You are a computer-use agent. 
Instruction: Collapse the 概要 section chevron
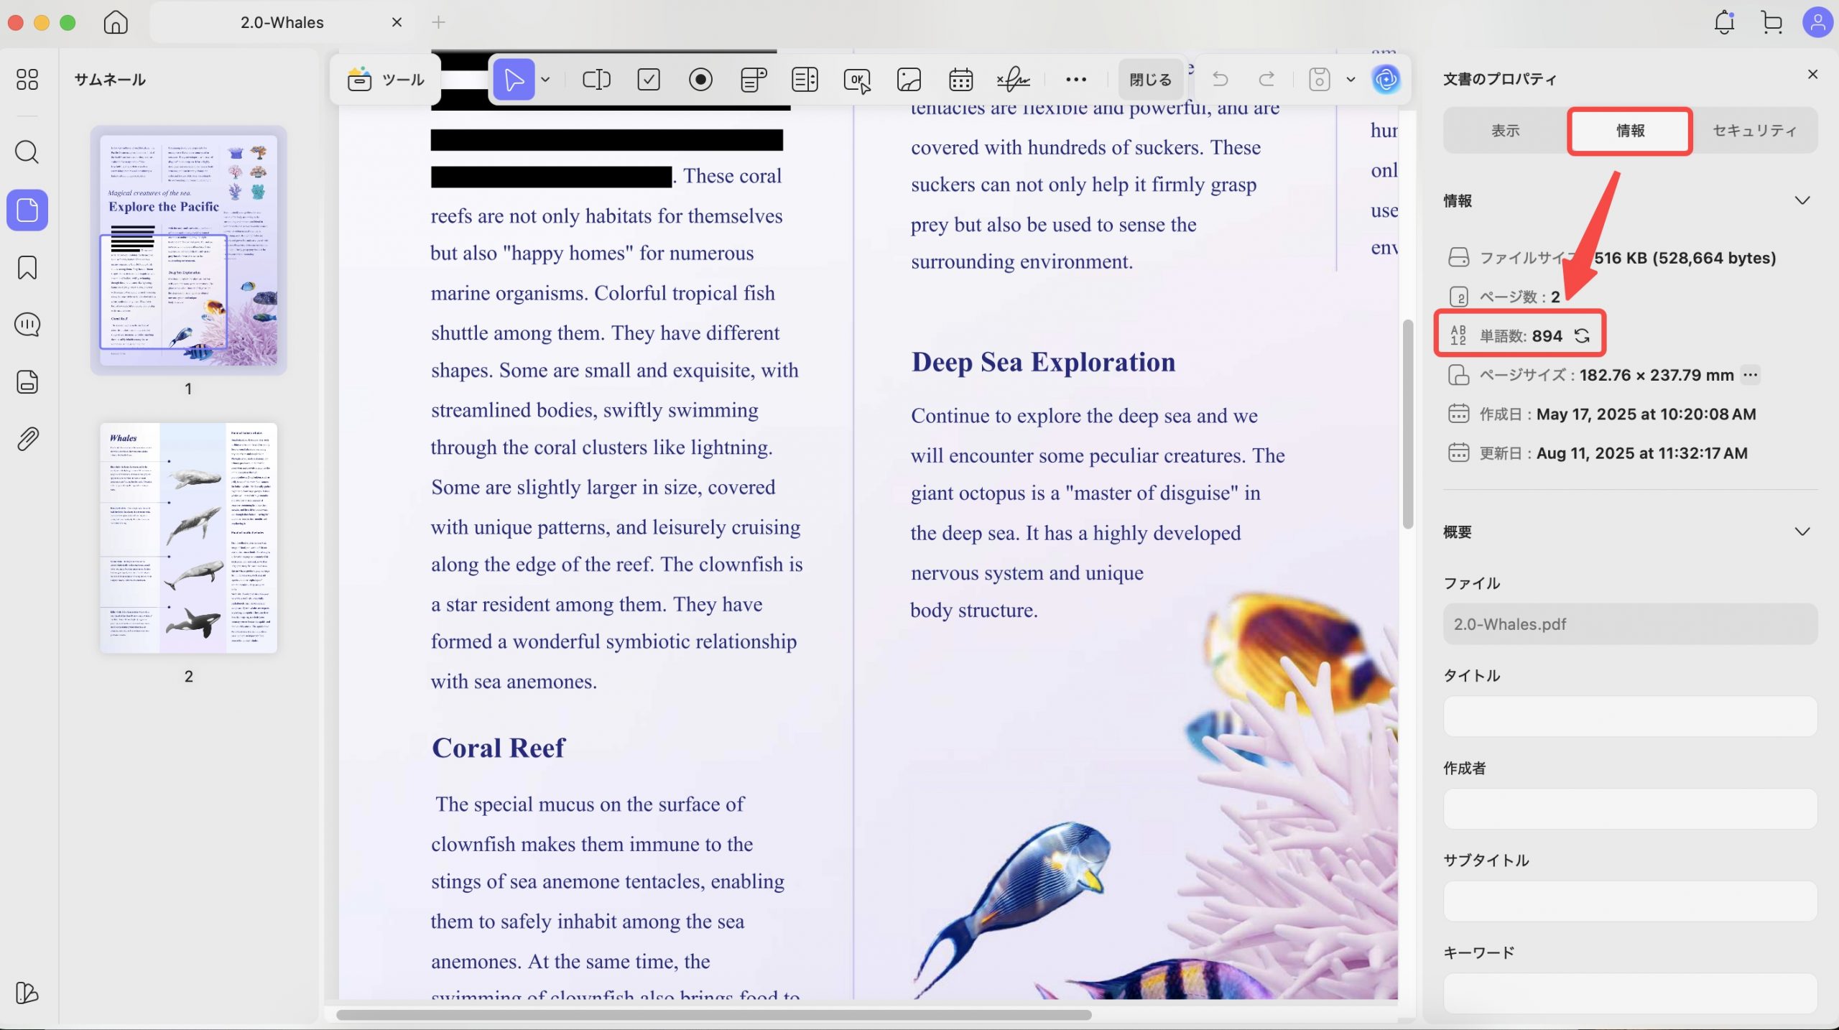1802,532
